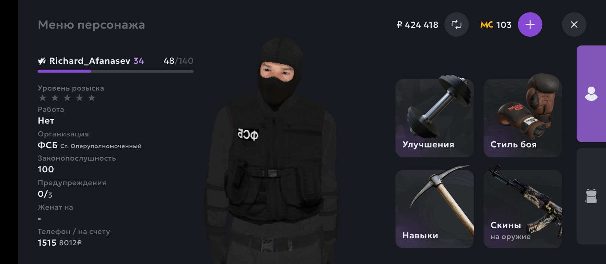This screenshot has width=606, height=264.
Task: Click the purple experience progress bar
Action: pos(115,71)
